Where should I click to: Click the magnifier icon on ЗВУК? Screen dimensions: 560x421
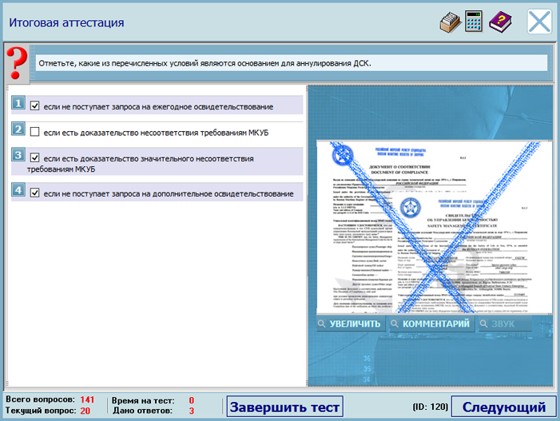(x=483, y=324)
